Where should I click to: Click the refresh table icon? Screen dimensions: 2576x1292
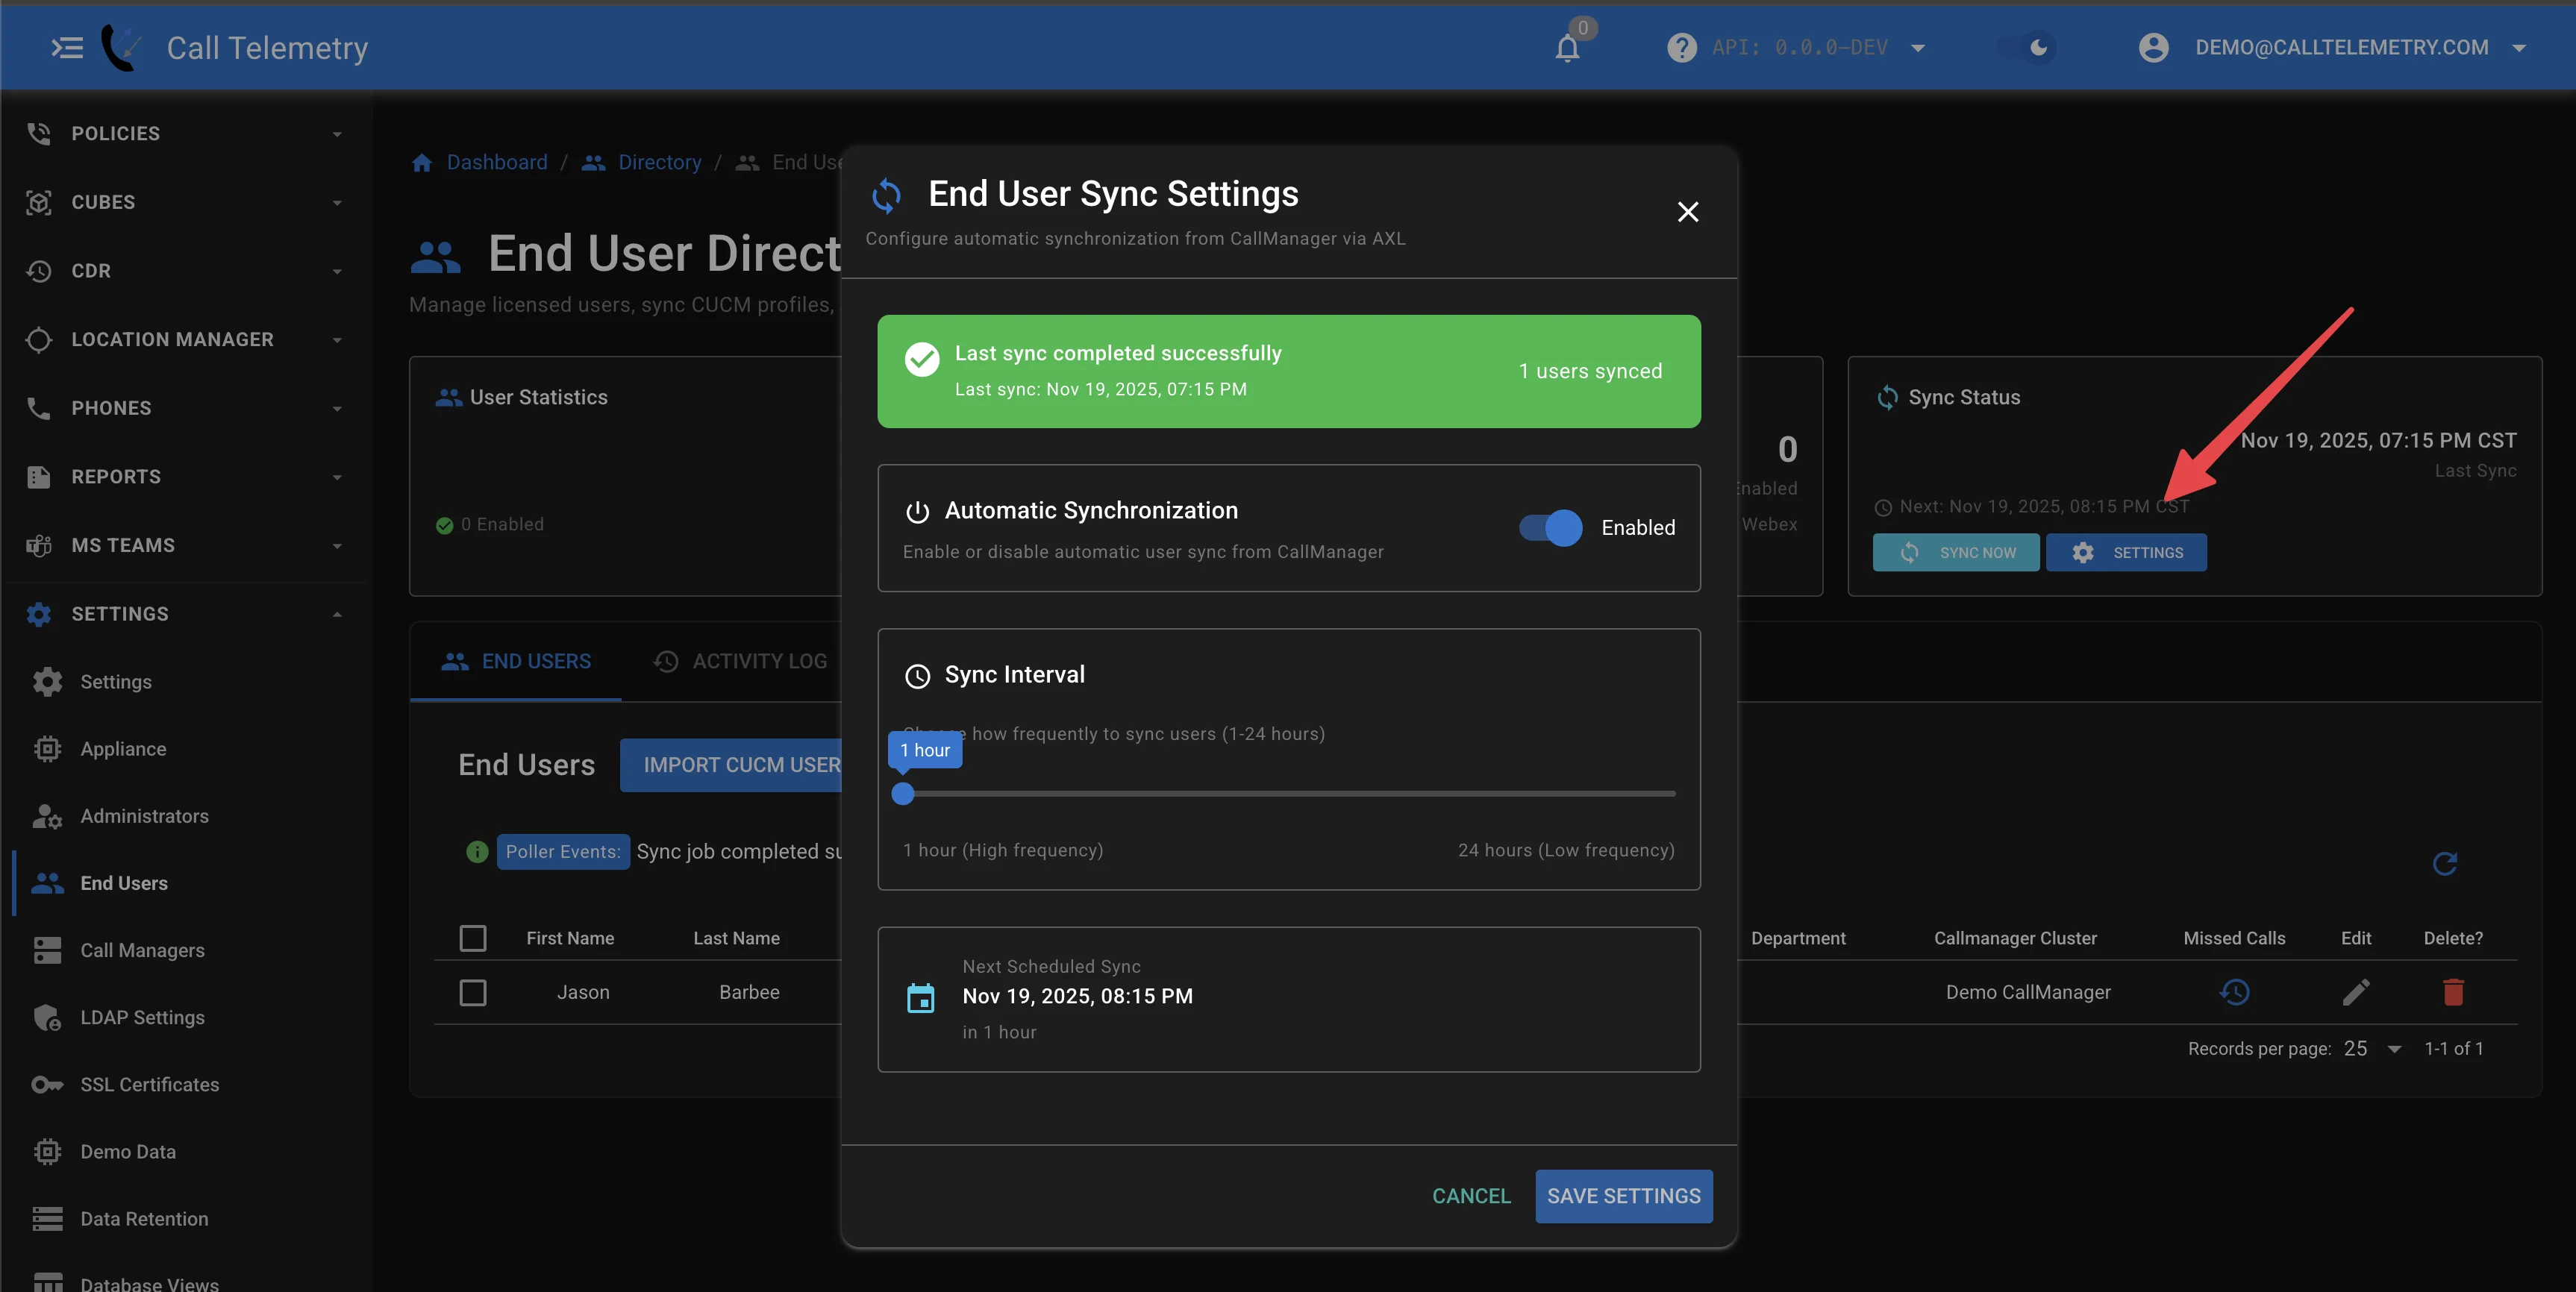click(2444, 864)
